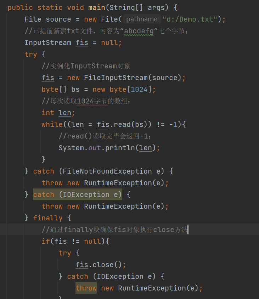Click the File source variable declaration

(58, 19)
